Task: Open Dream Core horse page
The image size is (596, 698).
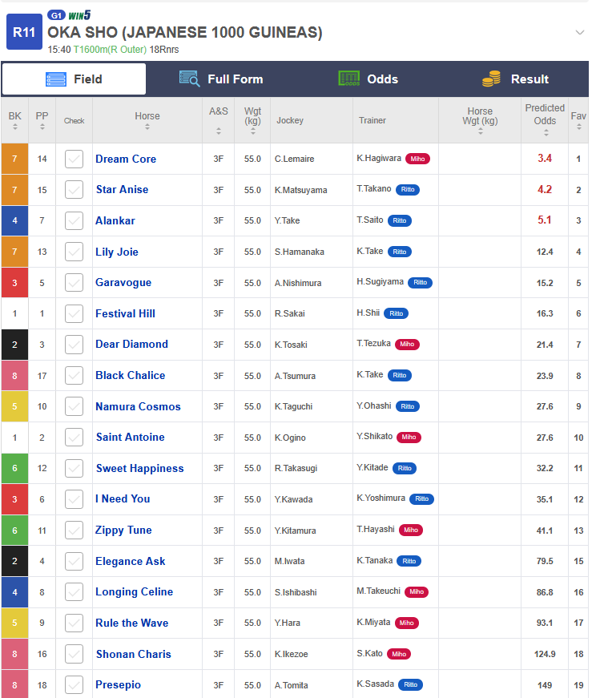Action: click(x=126, y=159)
